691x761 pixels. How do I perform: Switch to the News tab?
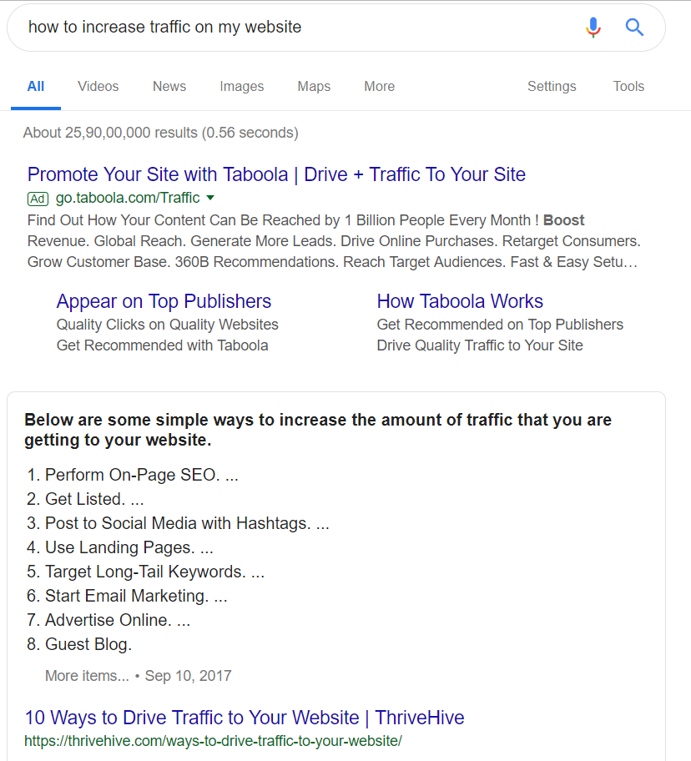pyautogui.click(x=169, y=87)
